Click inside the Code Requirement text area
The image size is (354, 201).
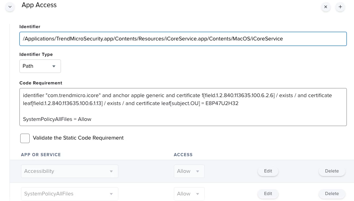[x=183, y=107]
